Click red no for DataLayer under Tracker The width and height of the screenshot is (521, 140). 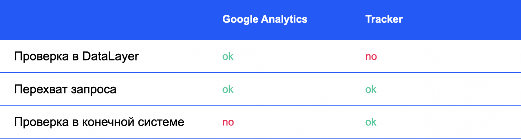tap(371, 57)
